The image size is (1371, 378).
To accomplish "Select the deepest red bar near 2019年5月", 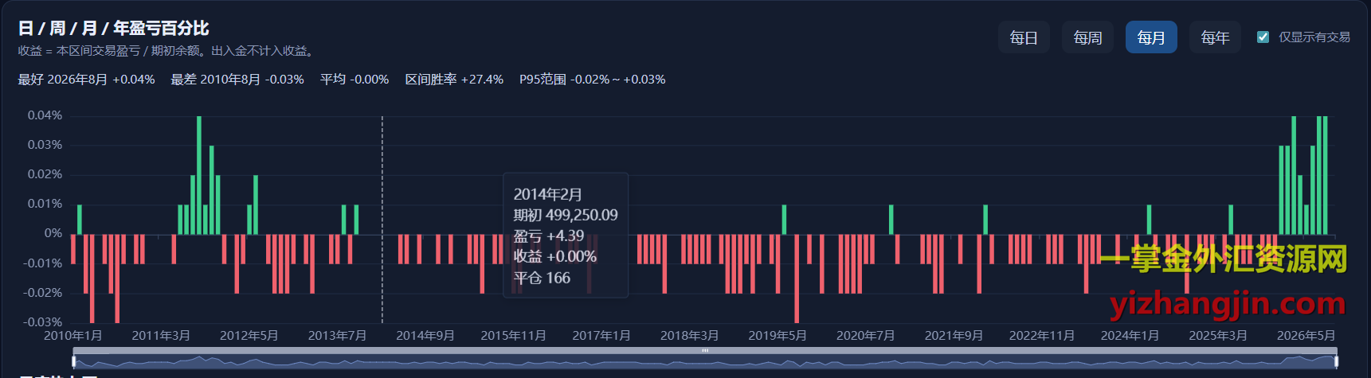I will tap(797, 279).
